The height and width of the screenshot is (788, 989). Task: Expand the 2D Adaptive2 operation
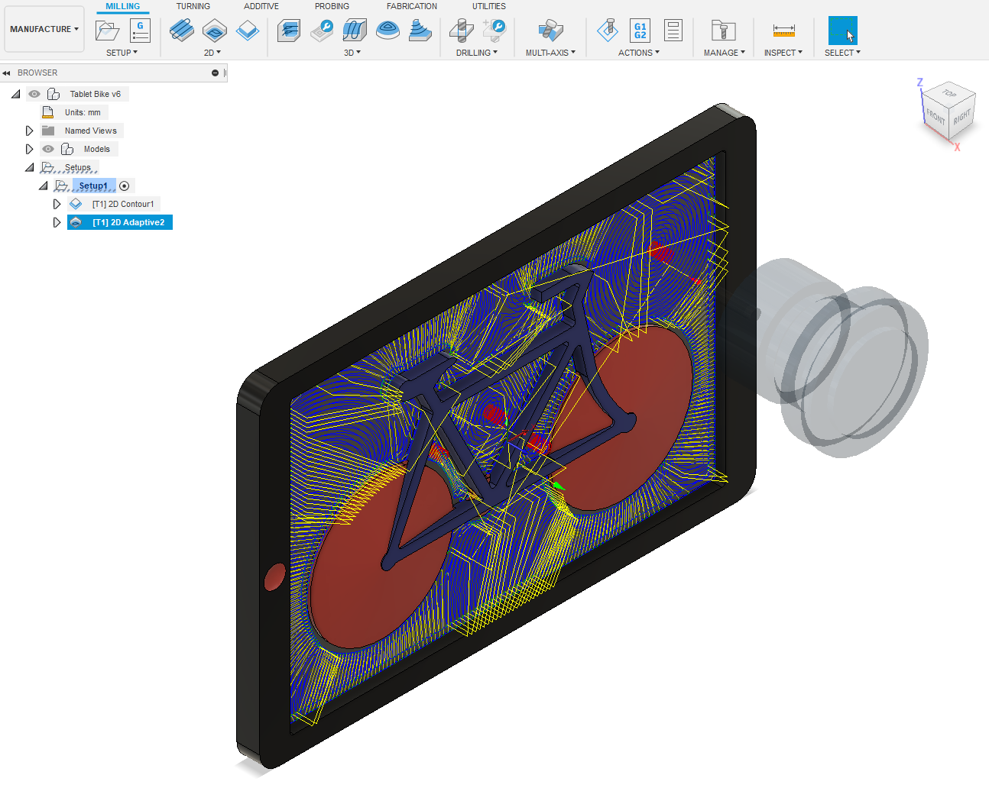point(57,222)
